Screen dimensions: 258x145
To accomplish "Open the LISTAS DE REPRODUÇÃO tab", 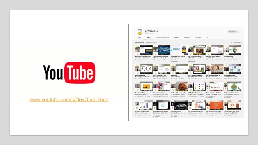I will (163, 38).
